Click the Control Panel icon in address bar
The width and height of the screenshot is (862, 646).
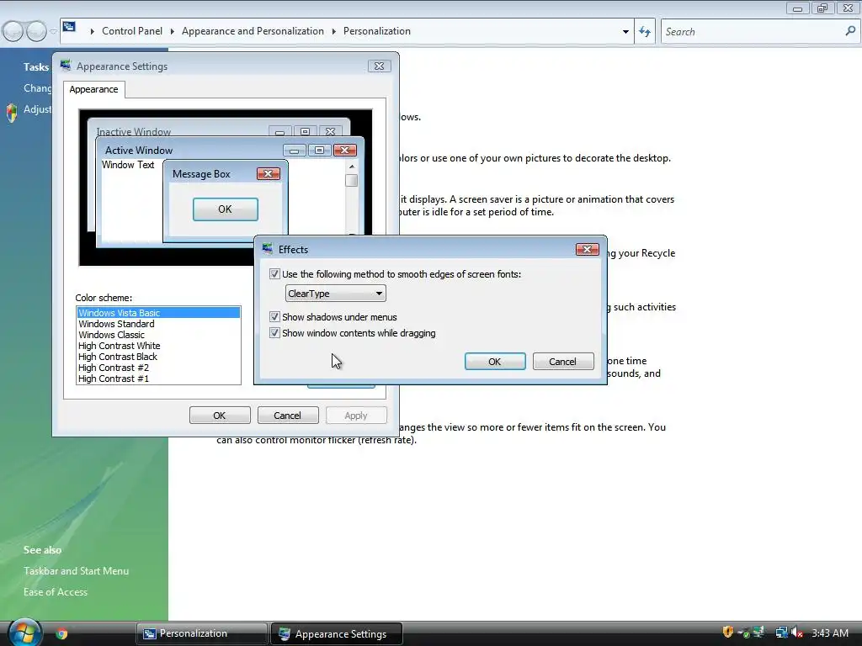69,26
